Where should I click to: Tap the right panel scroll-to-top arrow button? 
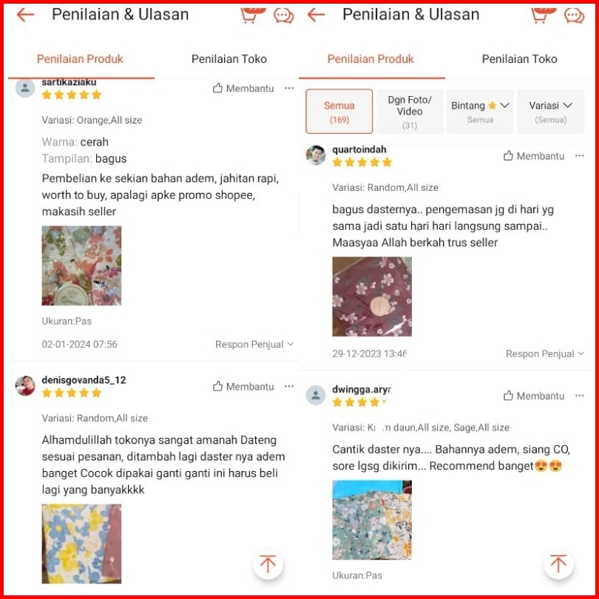click(x=558, y=564)
